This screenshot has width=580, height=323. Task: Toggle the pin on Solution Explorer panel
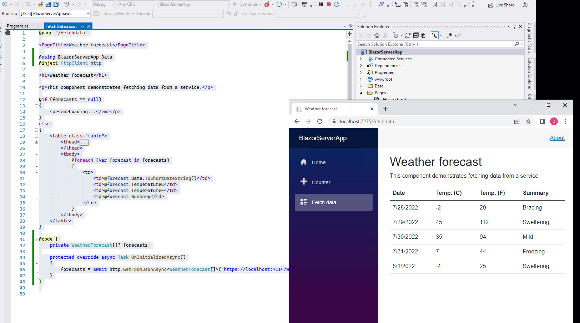click(x=514, y=26)
